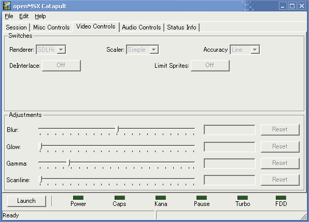
Task: Click the Launch button
Action: 26,201
